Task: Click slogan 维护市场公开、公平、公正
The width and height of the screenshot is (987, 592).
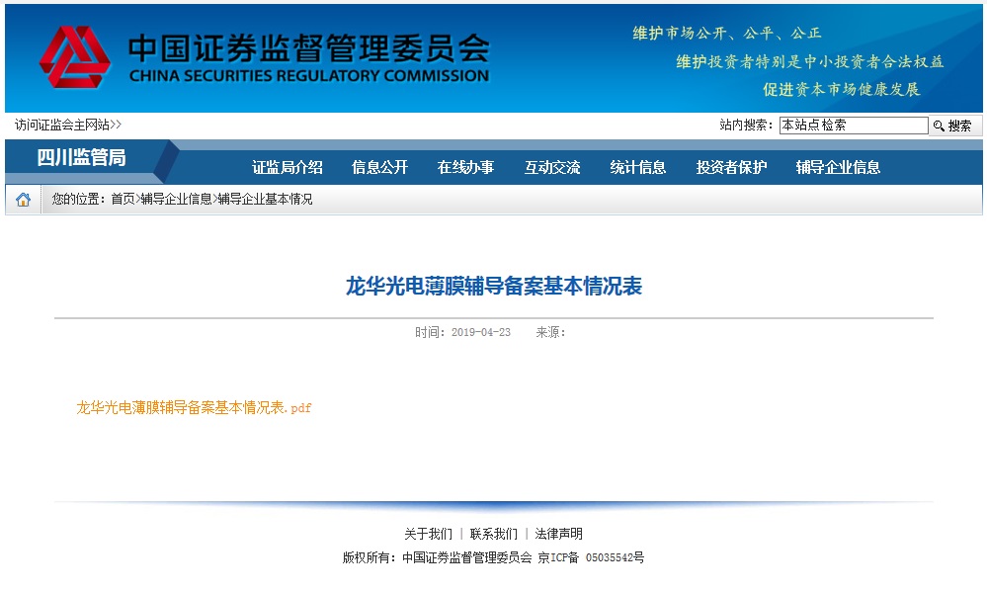Action: tap(727, 33)
